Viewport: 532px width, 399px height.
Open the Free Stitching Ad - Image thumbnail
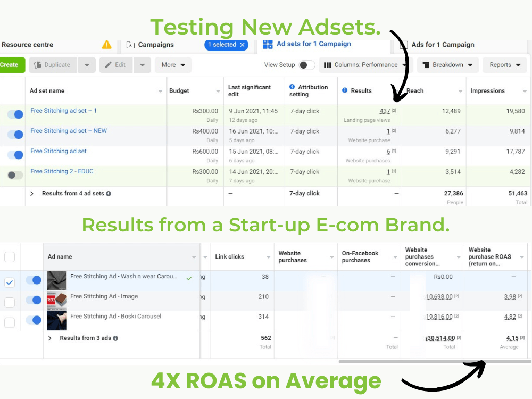(x=57, y=301)
